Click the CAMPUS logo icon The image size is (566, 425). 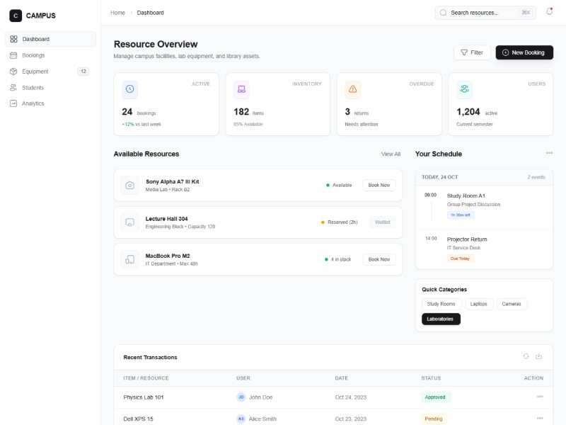[x=16, y=16]
